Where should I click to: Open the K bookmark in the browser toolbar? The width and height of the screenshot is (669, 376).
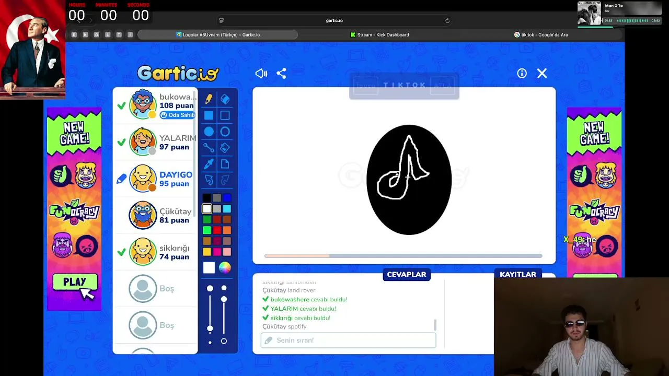[85, 34]
